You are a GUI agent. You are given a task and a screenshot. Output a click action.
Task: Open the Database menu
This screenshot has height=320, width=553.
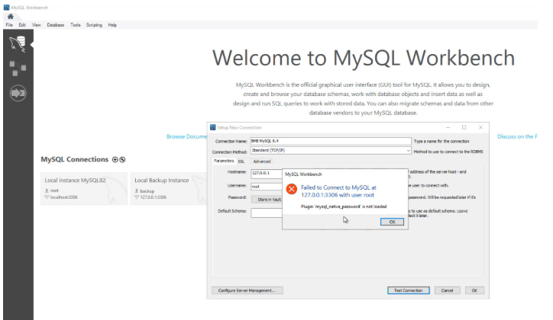pos(56,25)
